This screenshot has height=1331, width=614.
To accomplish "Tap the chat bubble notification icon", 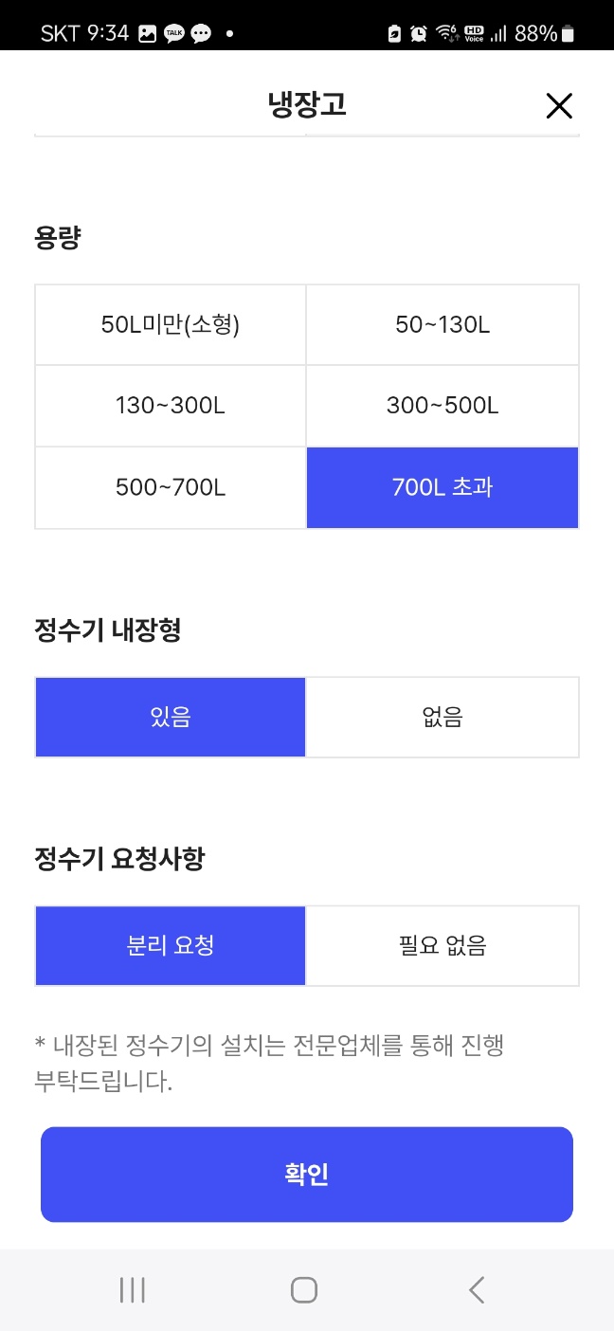I will pyautogui.click(x=201, y=33).
